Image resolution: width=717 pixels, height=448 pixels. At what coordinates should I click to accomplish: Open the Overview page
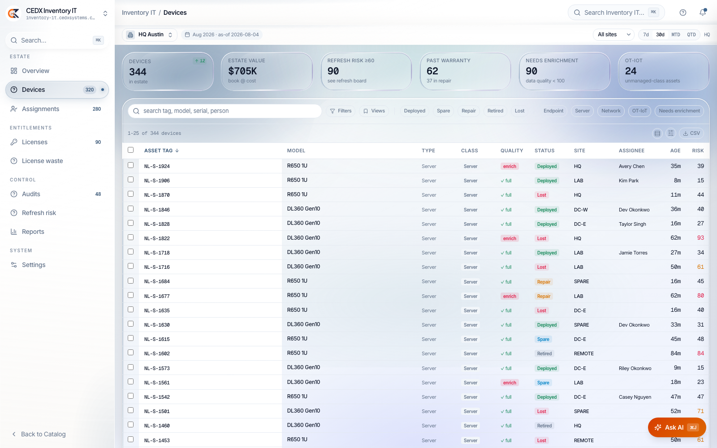(57, 71)
